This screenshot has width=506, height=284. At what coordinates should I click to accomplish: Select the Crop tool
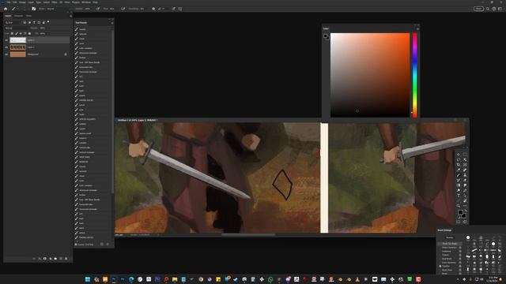tap(459, 165)
